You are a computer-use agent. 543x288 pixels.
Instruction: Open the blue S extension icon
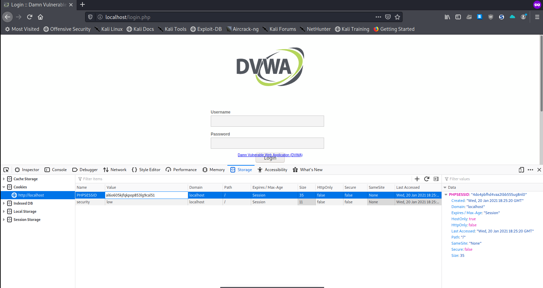(480, 17)
